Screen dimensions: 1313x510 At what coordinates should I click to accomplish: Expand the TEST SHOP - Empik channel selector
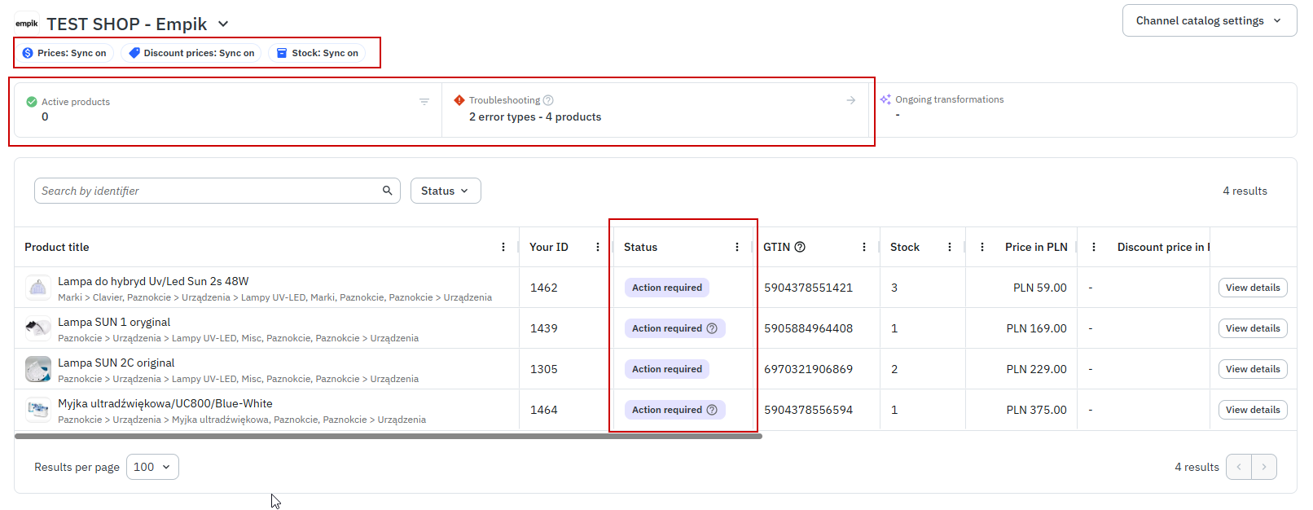tap(222, 24)
